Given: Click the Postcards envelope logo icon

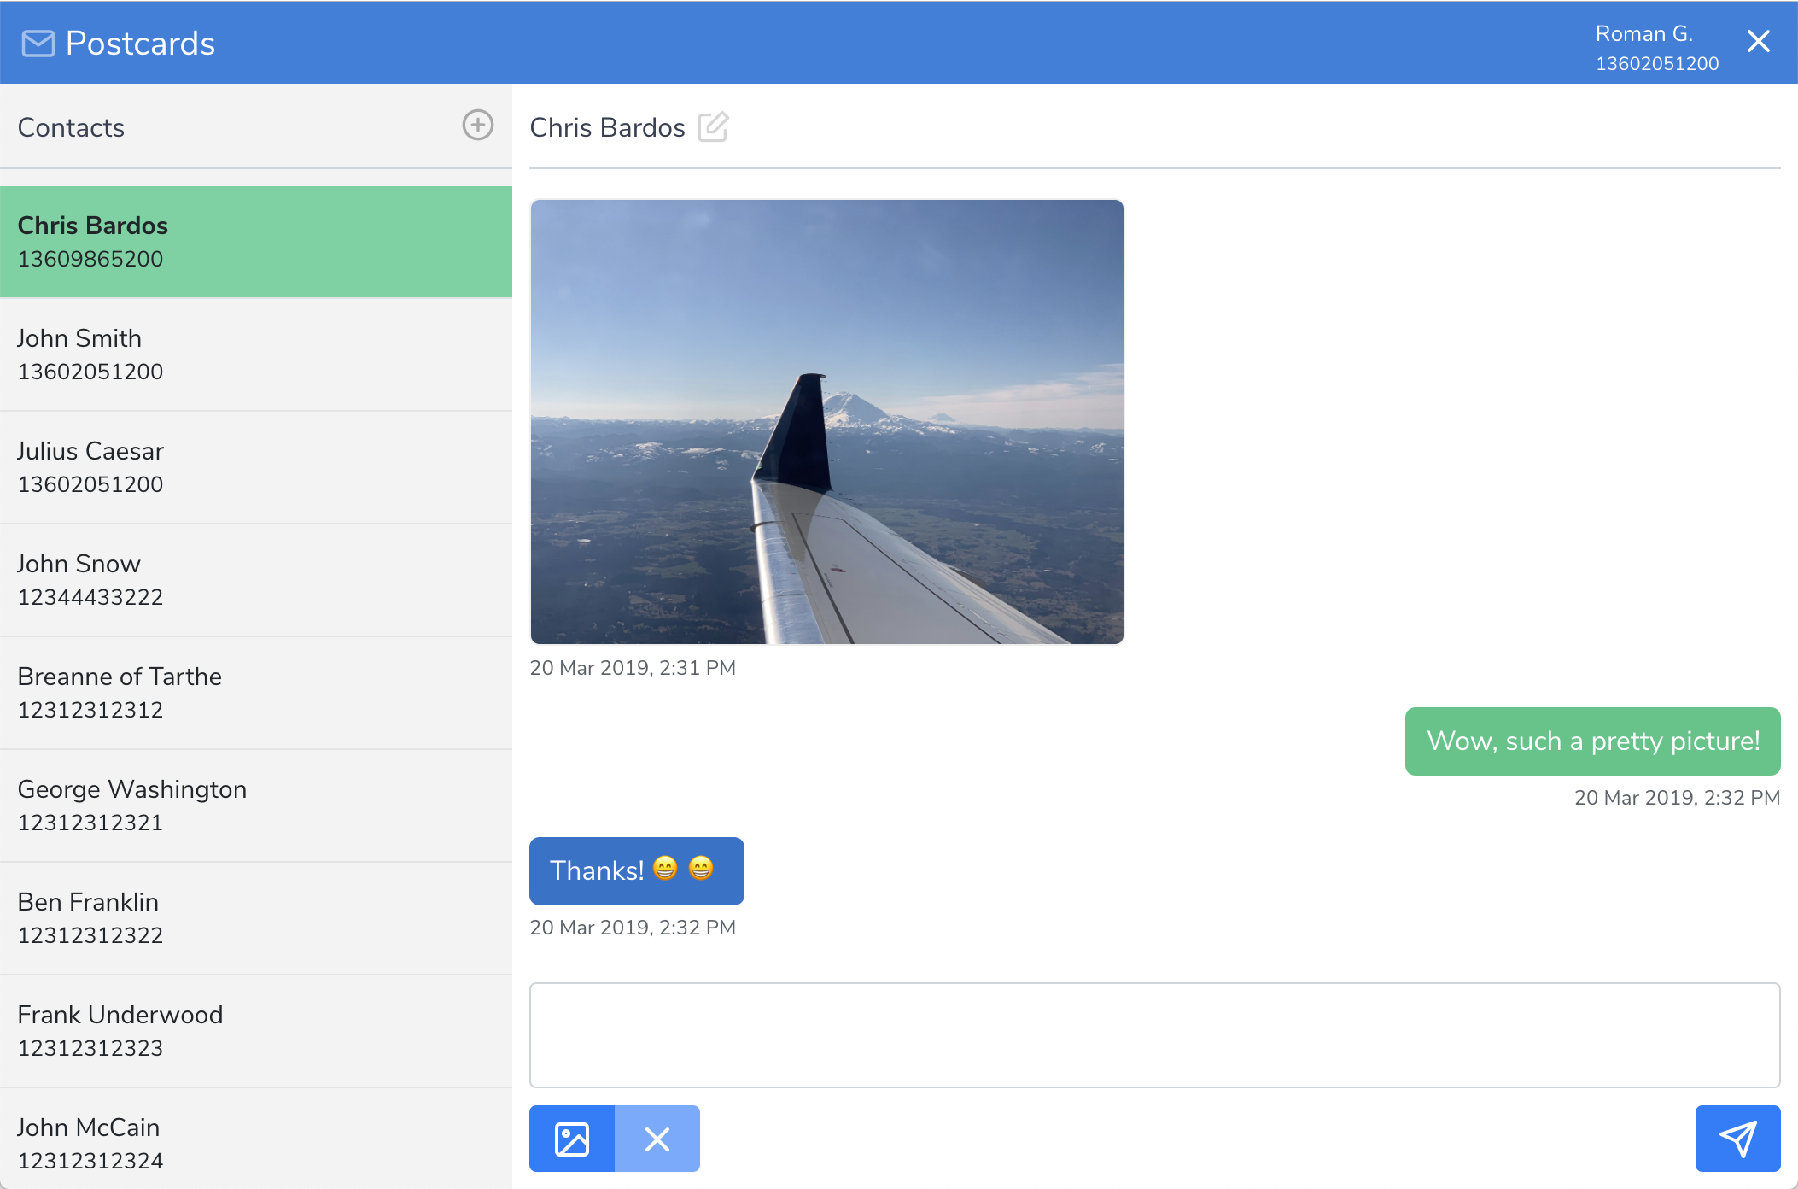Looking at the screenshot, I should [38, 43].
